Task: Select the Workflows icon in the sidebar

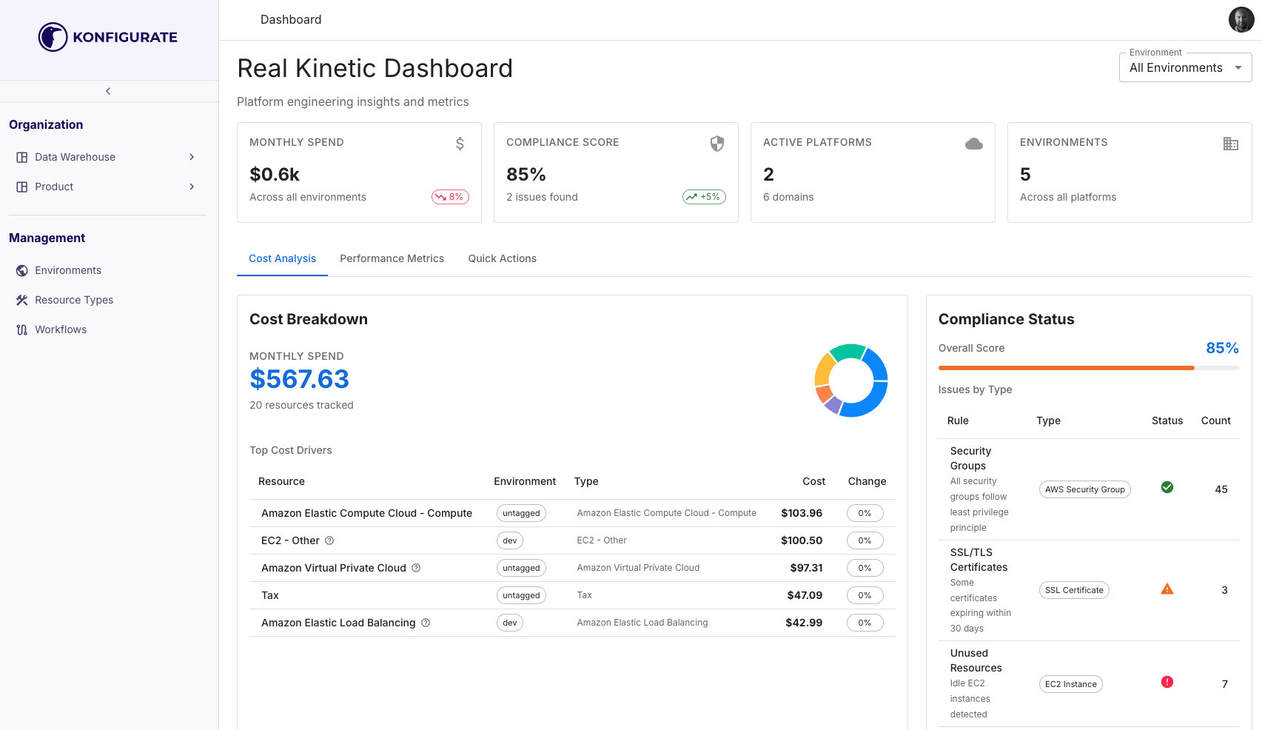Action: point(21,329)
